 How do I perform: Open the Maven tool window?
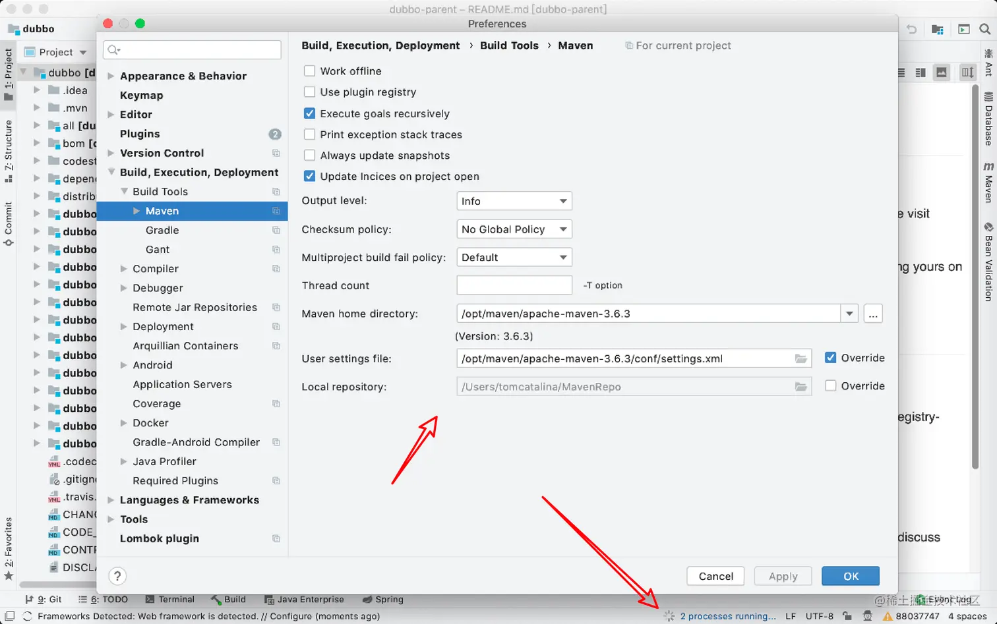pos(988,182)
